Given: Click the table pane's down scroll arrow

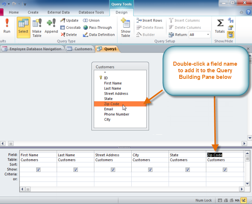Looking at the screenshot, I should pos(250,138).
